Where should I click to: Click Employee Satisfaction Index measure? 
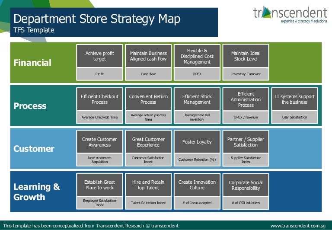click(99, 203)
